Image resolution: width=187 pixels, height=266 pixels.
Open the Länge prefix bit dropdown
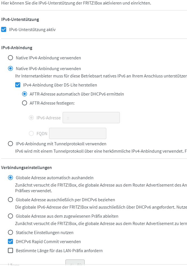pos(75,262)
